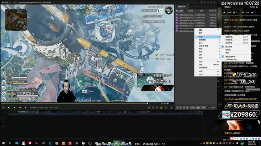Mute audio with the speaker icon
This screenshot has width=261, height=146.
click(x=162, y=103)
